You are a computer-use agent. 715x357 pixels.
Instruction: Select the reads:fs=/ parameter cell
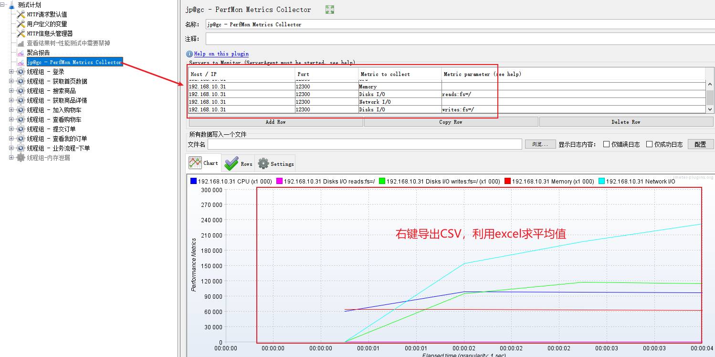pos(573,95)
